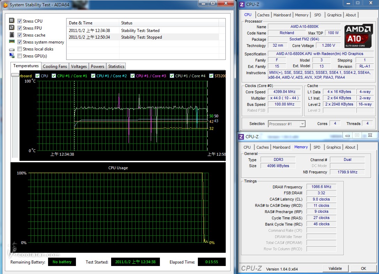379x274 pixels.
Task: Hide the CPU temperature line in the graph legend
Action: click(38, 76)
